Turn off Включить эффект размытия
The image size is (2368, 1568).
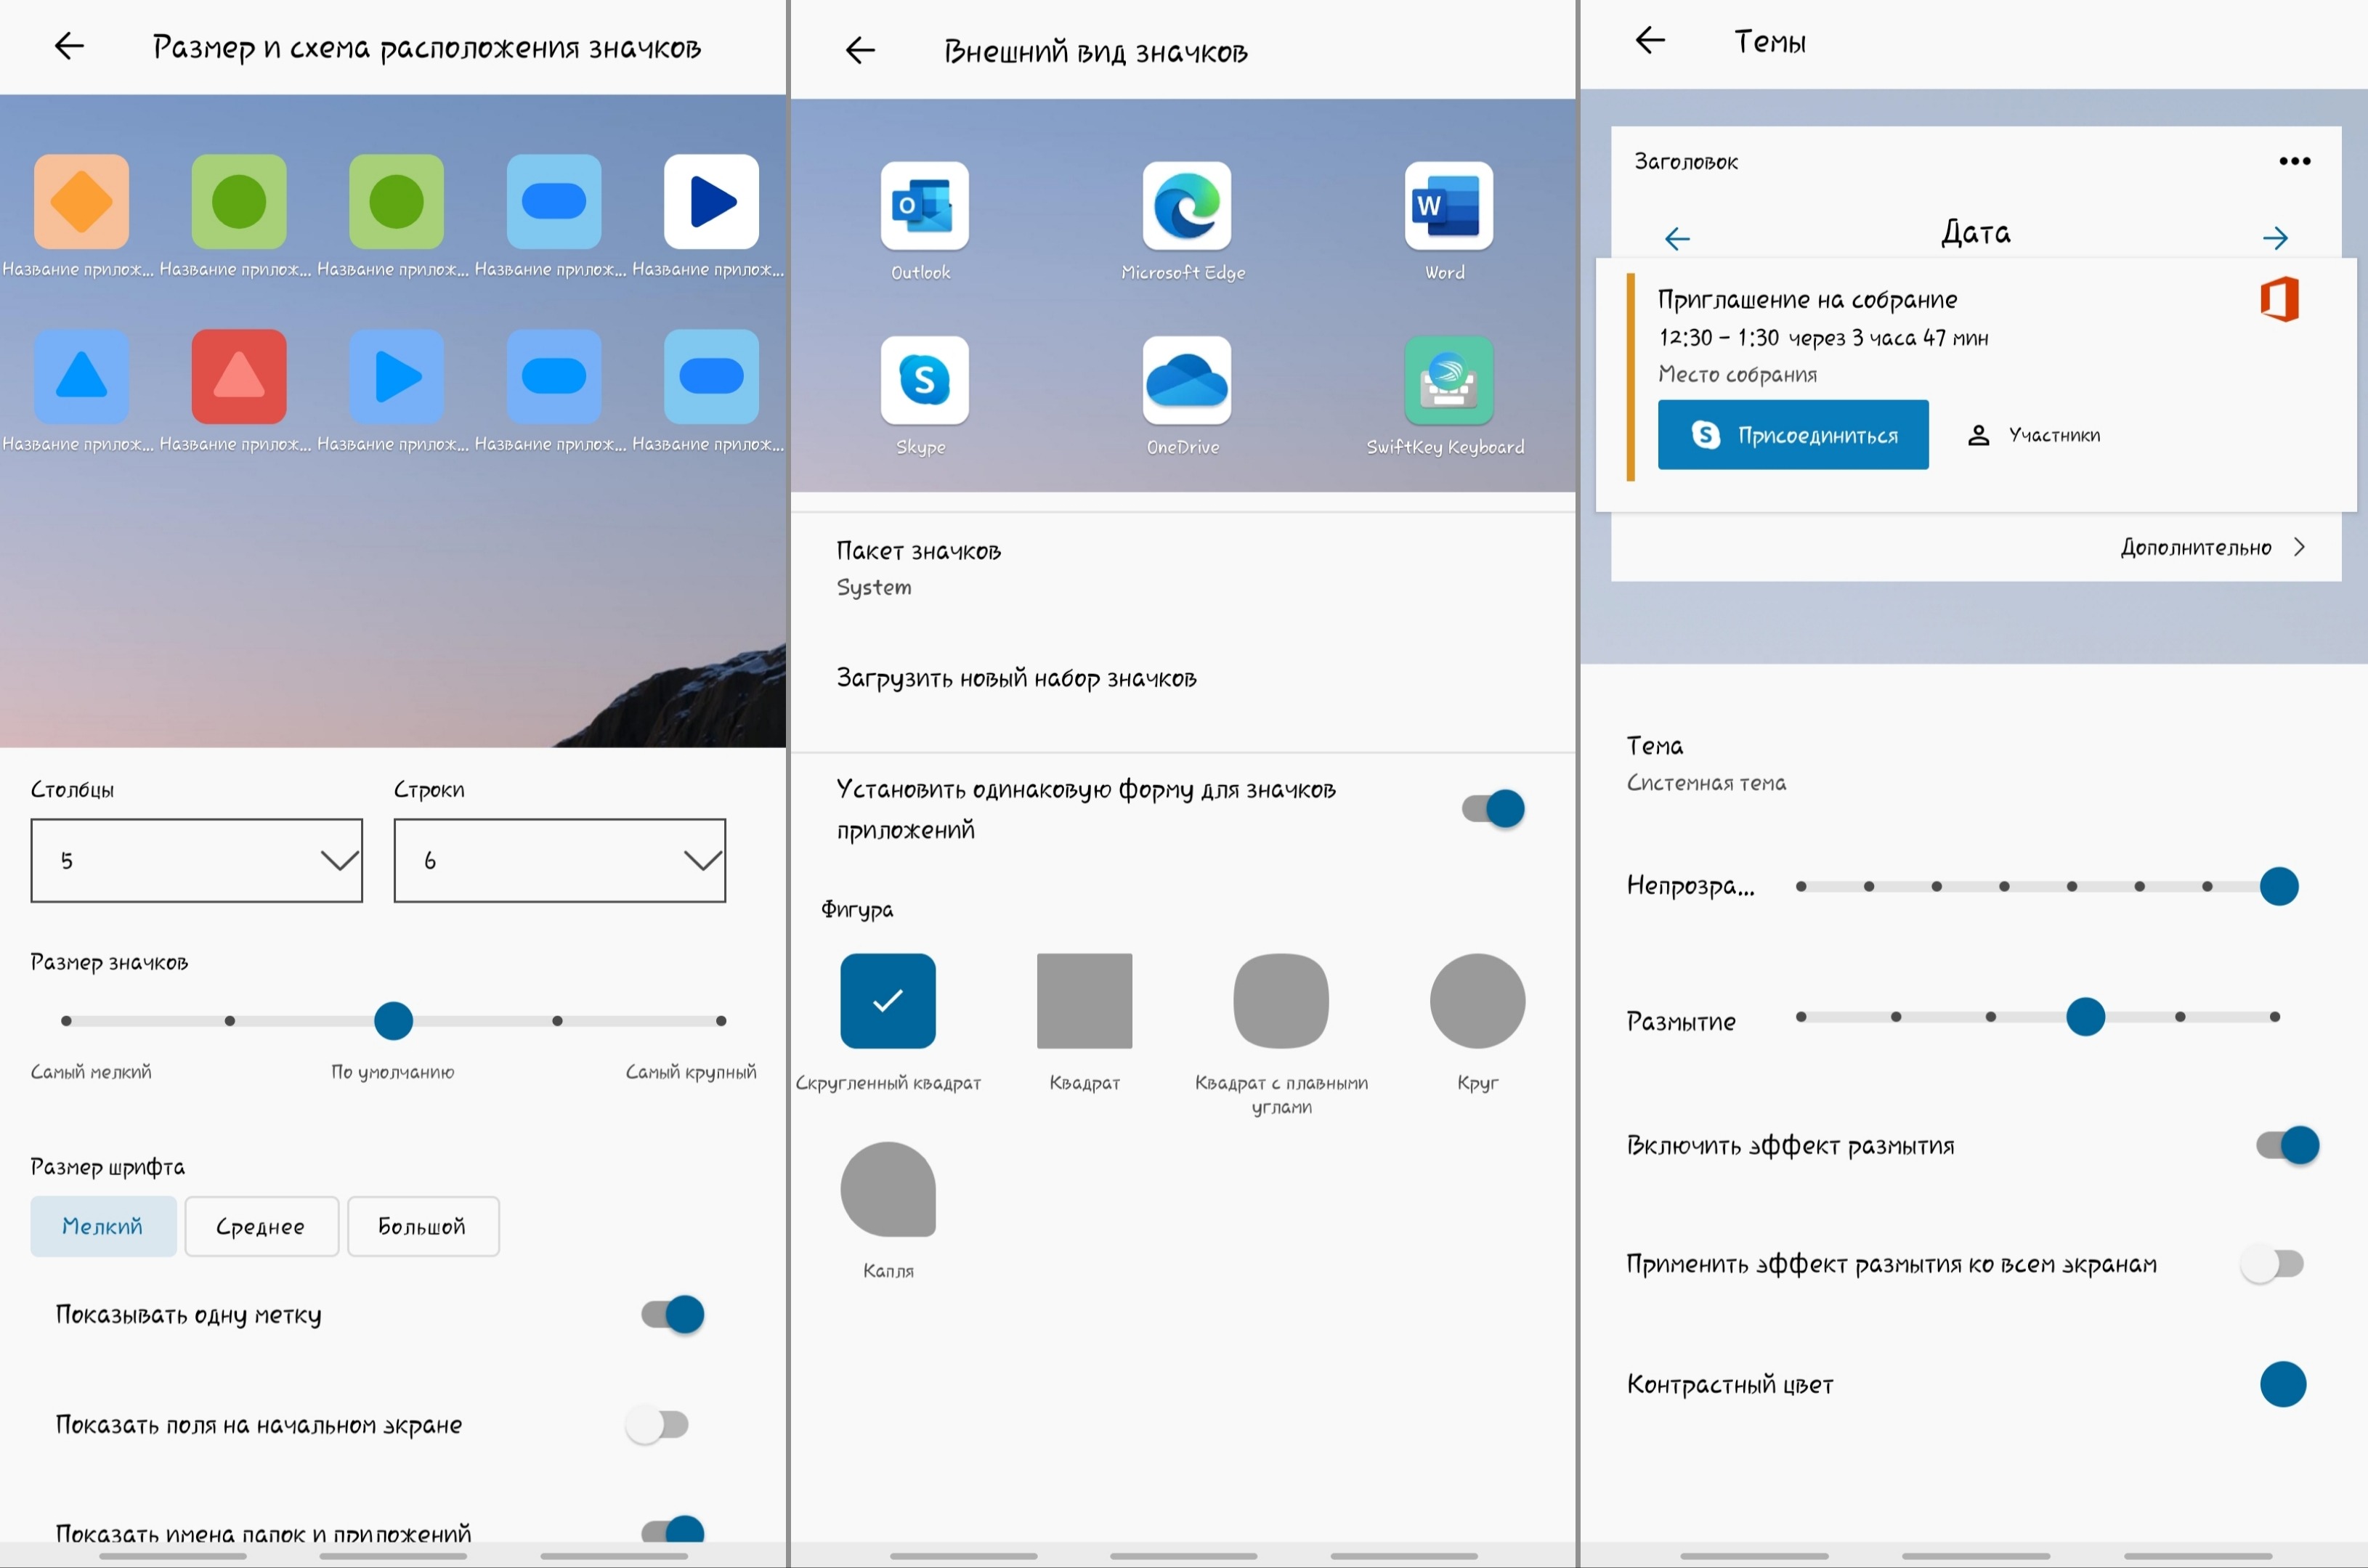tap(2287, 1145)
